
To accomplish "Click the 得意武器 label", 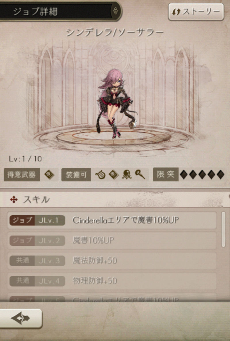I will coord(22,175).
